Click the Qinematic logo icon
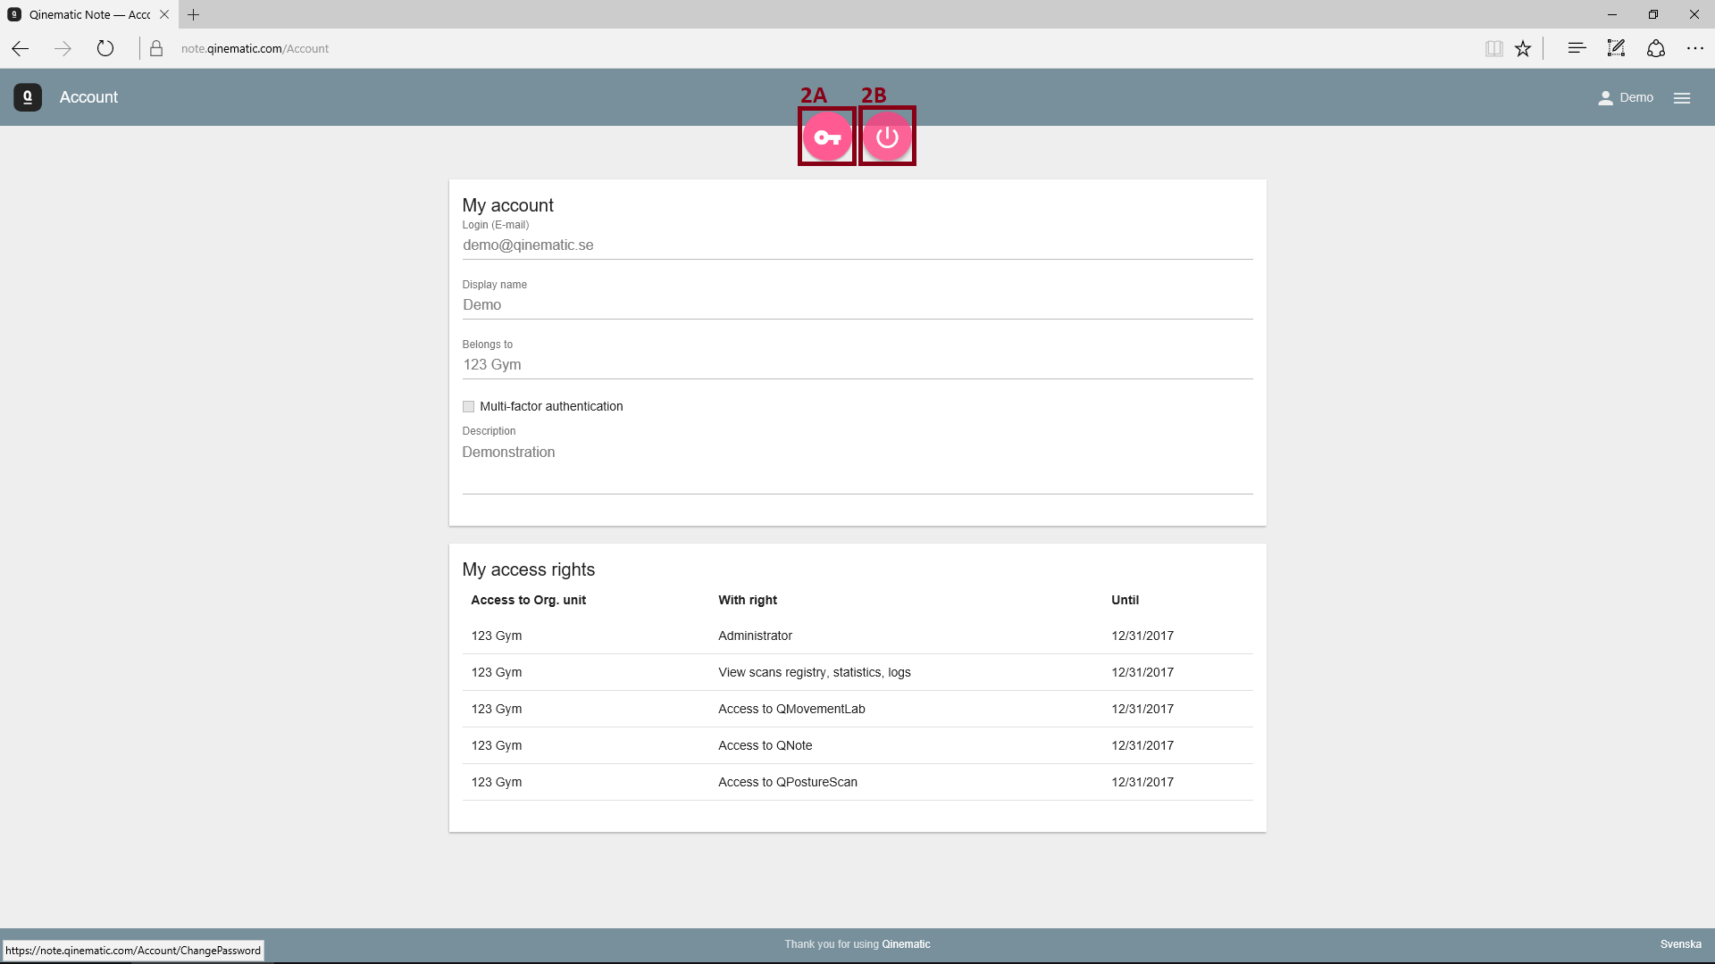 point(28,97)
